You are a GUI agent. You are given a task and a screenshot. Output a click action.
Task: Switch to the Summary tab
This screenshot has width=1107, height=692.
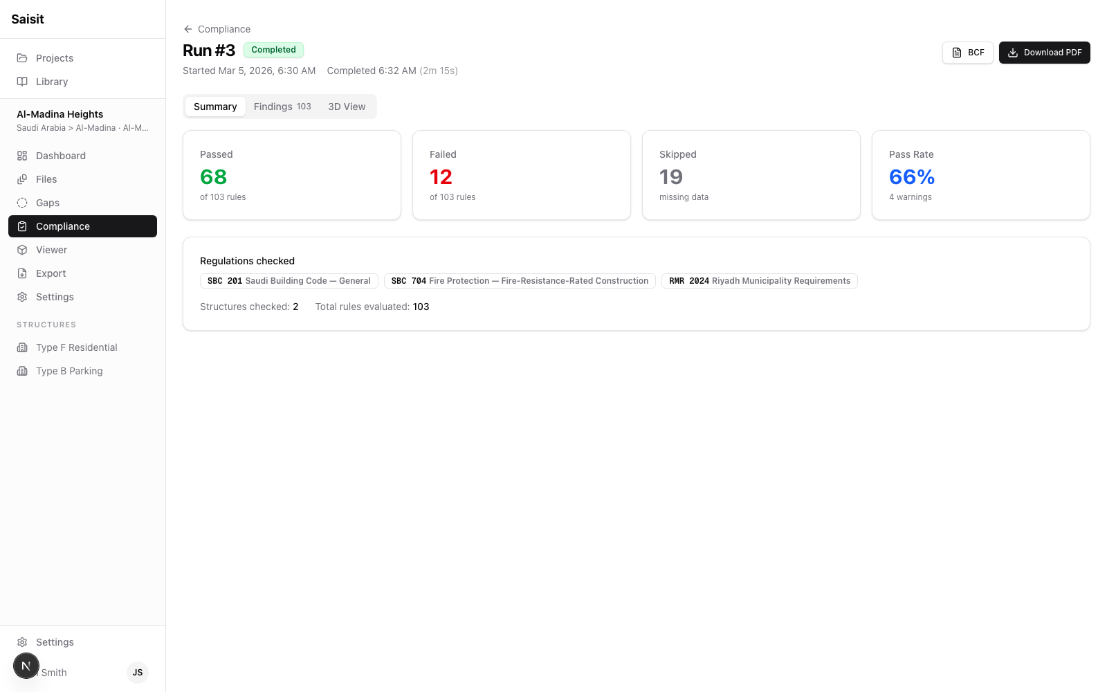pos(215,107)
